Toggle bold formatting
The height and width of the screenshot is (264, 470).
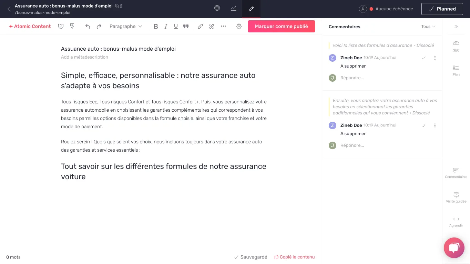click(x=156, y=26)
